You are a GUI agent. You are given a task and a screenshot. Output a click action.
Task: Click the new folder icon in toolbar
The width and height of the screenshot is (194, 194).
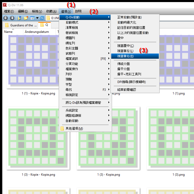point(26,18)
